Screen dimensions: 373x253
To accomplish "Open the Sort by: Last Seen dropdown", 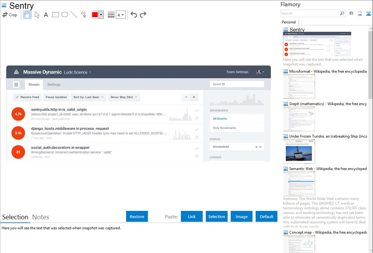I will [88, 97].
